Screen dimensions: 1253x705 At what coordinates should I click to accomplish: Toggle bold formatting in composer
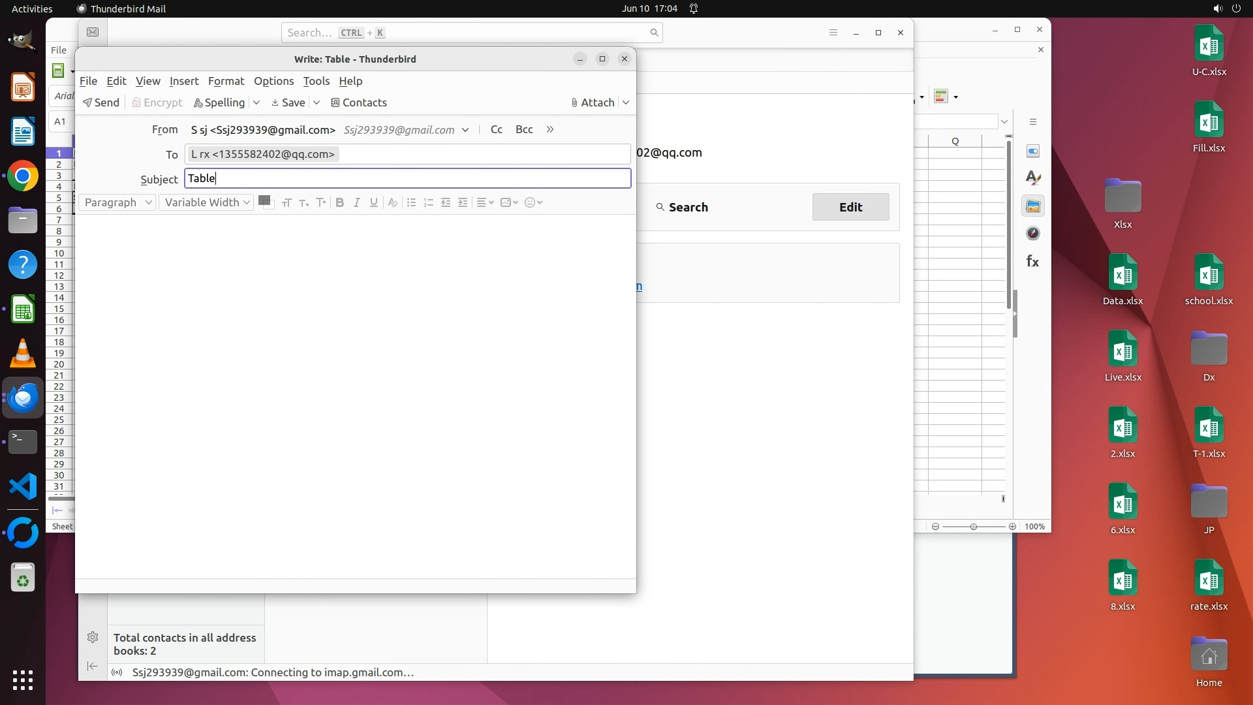coord(339,202)
